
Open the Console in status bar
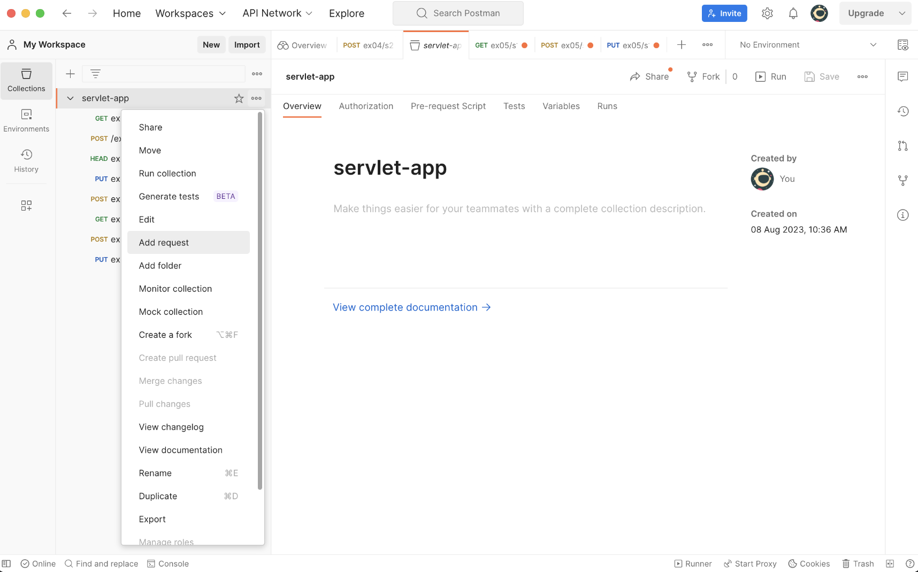click(x=168, y=563)
